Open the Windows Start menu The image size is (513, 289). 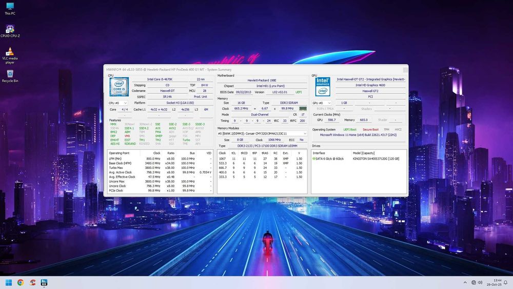click(x=9, y=282)
